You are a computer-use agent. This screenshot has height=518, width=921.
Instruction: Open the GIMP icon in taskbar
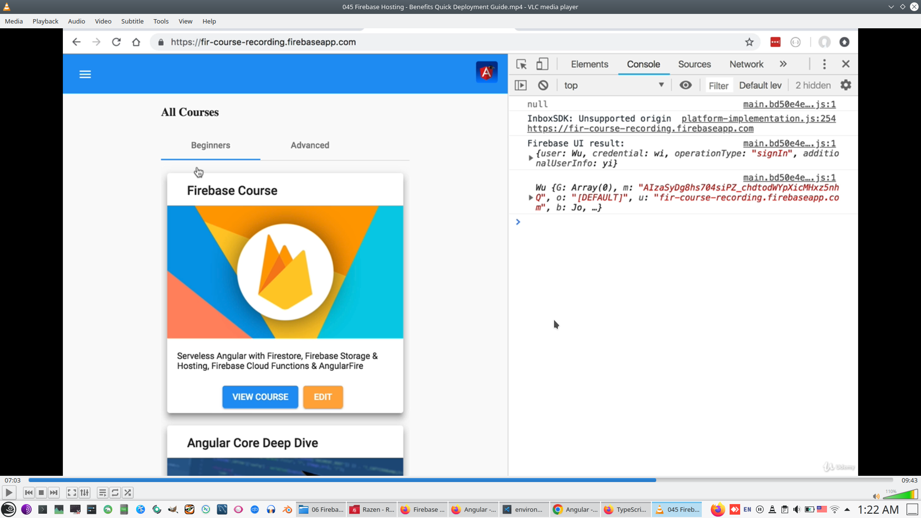pyautogui.click(x=173, y=509)
